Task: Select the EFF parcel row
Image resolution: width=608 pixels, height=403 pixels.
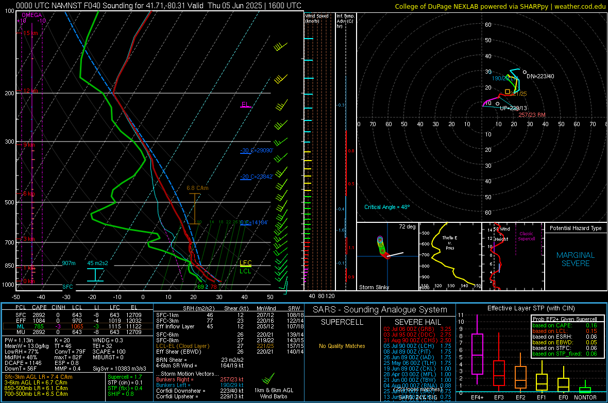Action: click(78, 321)
